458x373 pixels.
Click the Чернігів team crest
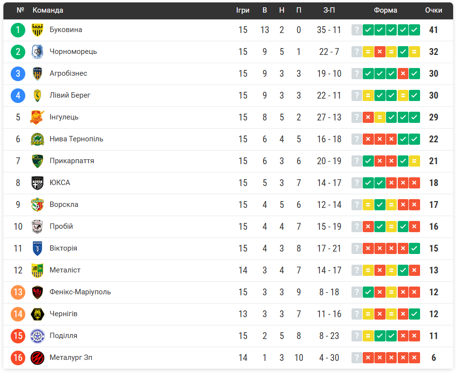[37, 314]
